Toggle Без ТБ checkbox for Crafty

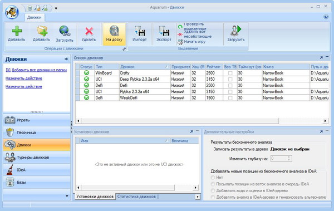click(230, 73)
